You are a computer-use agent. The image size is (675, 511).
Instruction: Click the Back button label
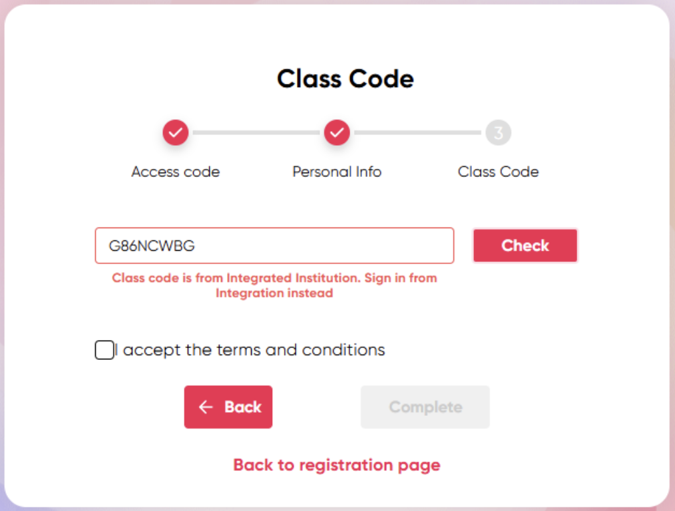(x=243, y=407)
